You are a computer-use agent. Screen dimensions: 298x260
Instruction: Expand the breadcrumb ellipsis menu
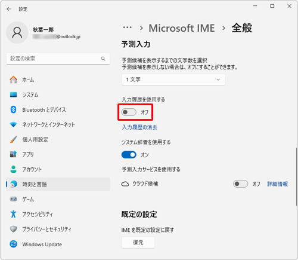pos(127,27)
